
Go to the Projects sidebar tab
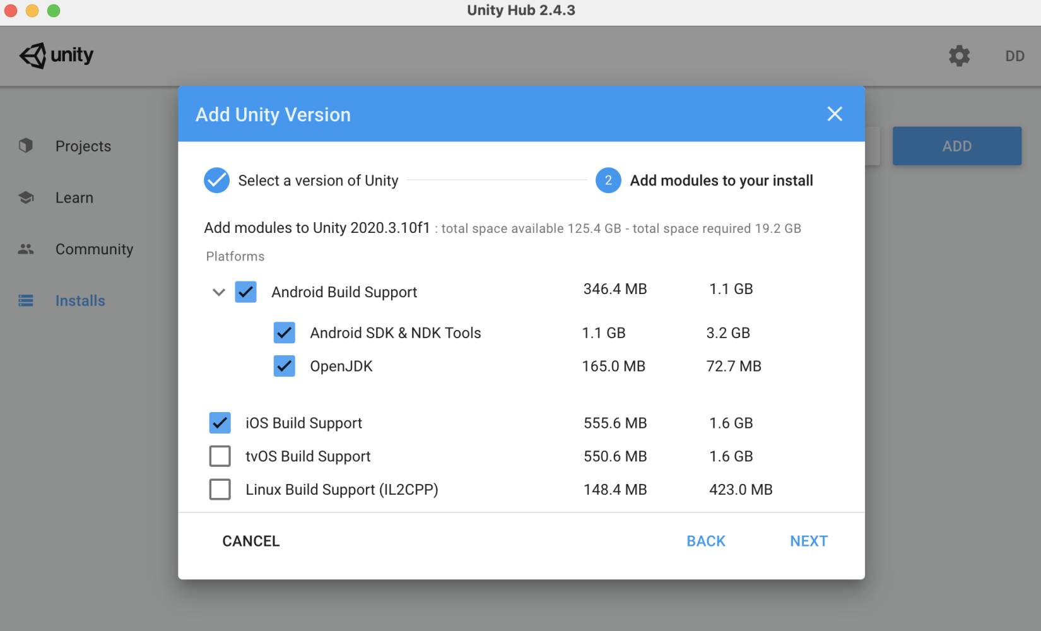click(83, 146)
